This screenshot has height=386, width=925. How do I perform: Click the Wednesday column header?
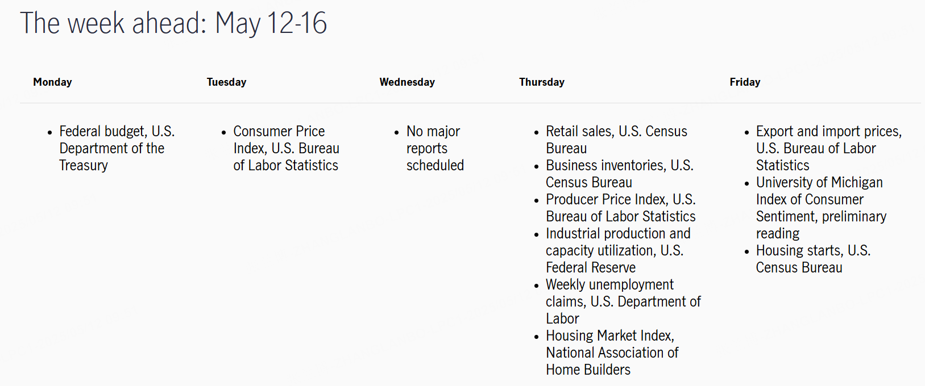(x=407, y=82)
